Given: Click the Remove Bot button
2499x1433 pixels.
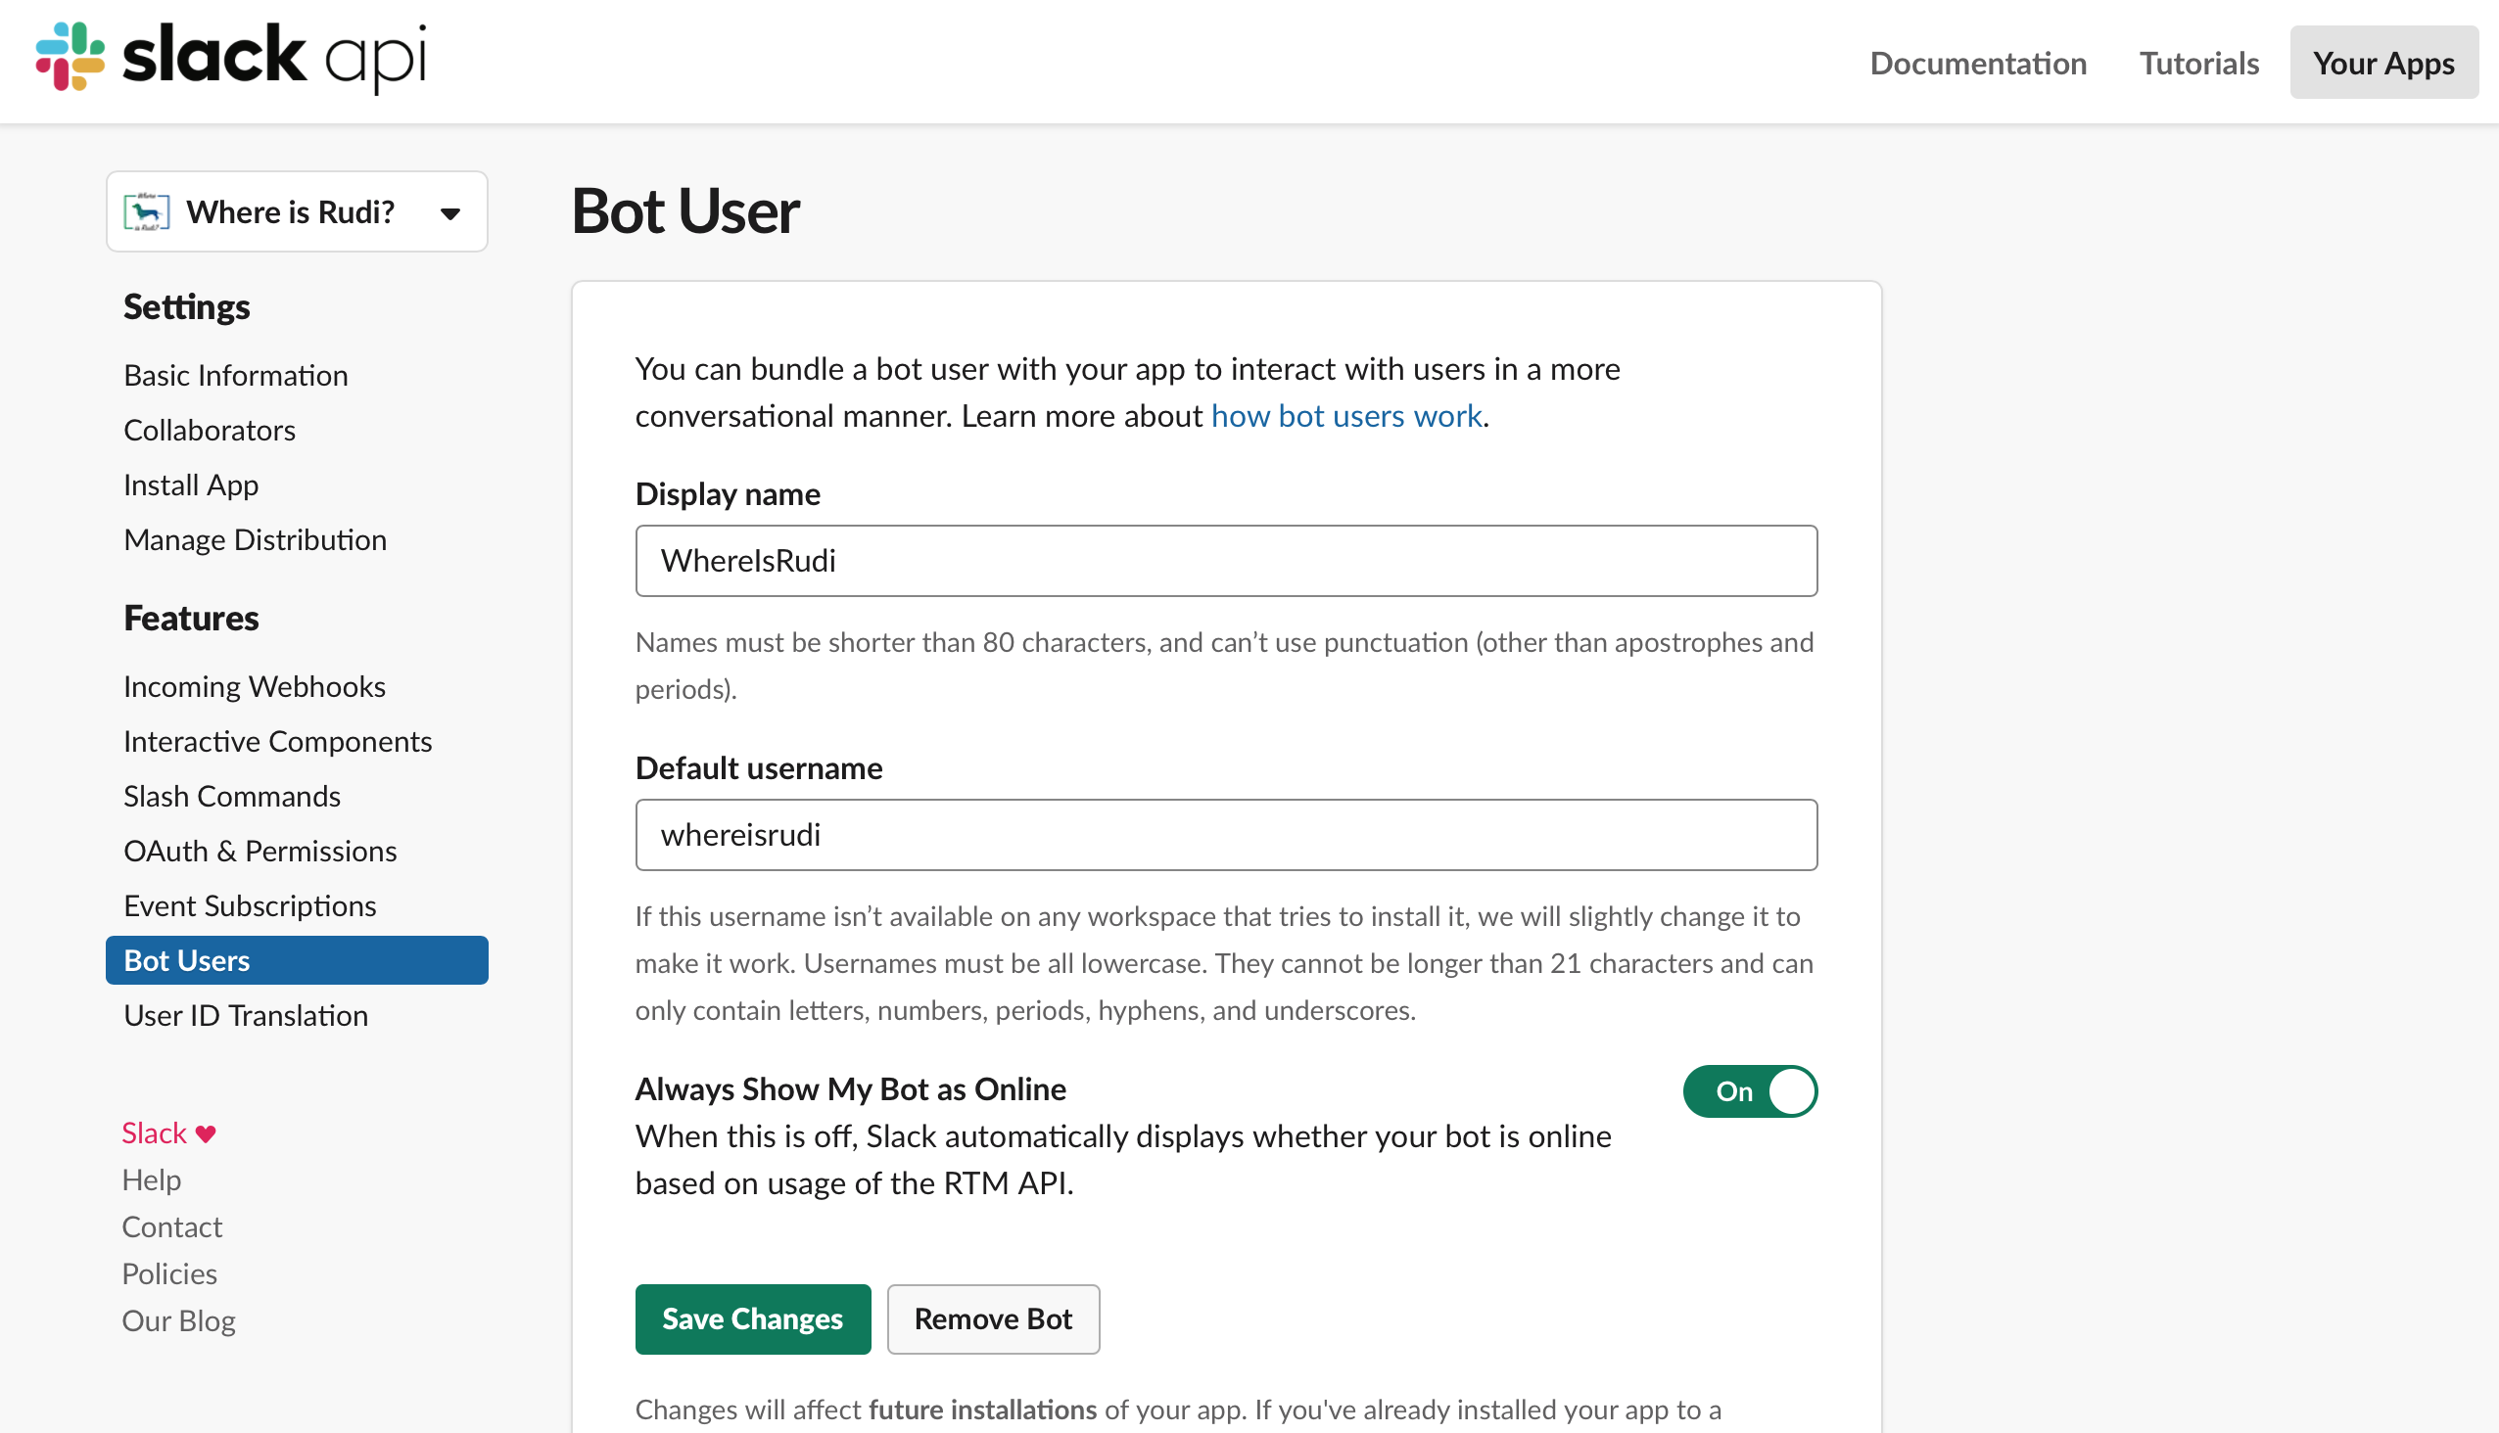Looking at the screenshot, I should pyautogui.click(x=992, y=1317).
